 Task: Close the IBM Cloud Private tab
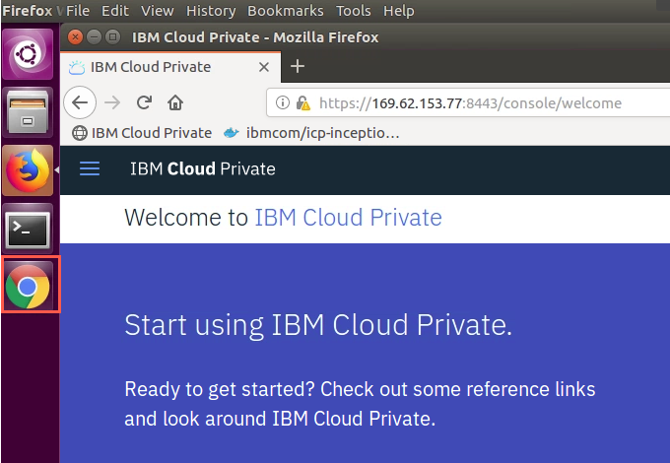tap(264, 67)
